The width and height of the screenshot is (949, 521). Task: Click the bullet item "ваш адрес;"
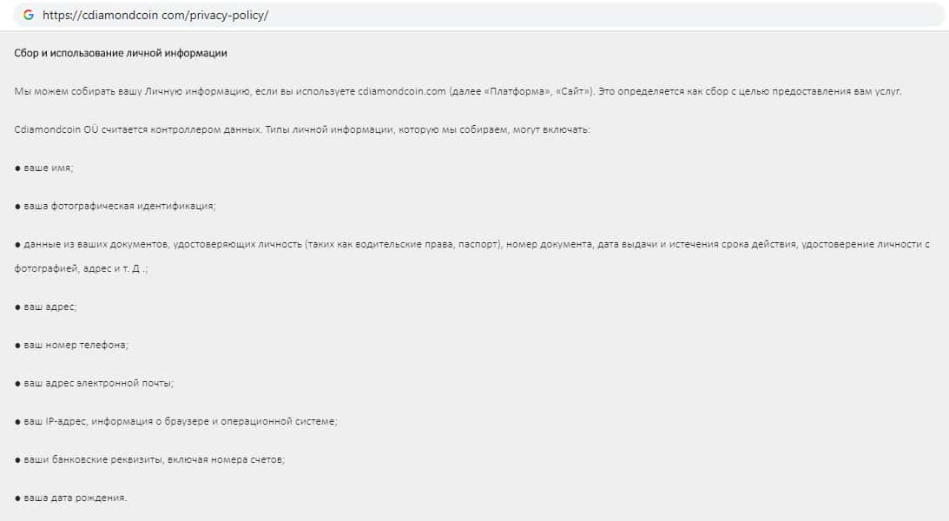(x=49, y=307)
